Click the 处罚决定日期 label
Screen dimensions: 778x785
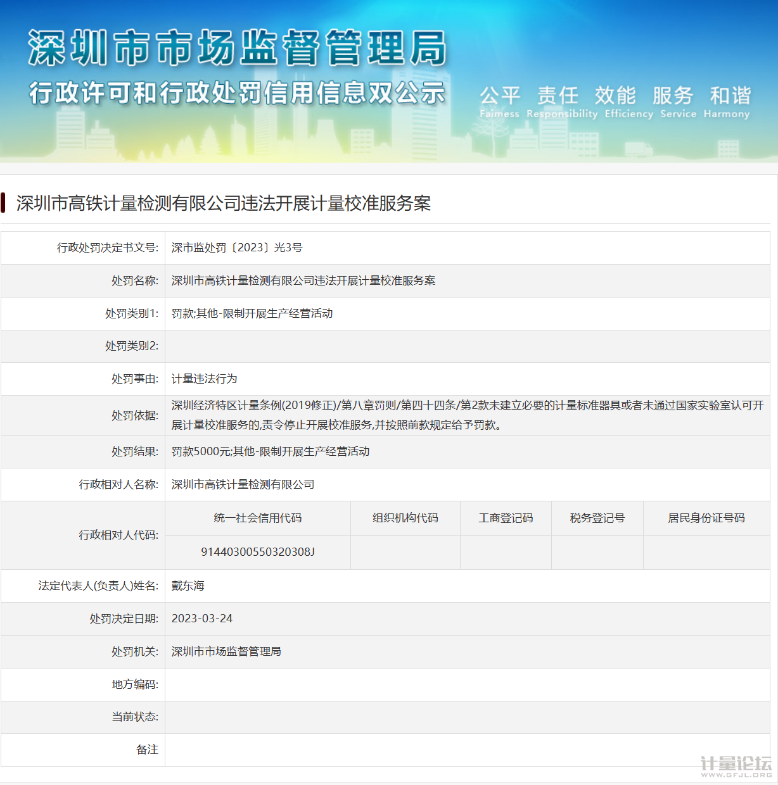point(124,619)
